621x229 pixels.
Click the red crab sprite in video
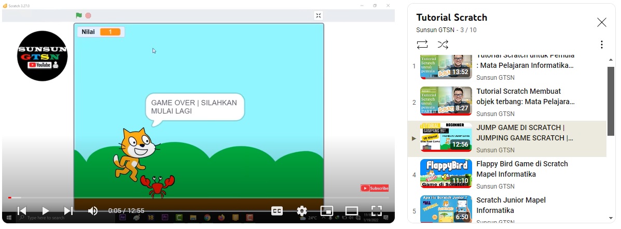click(157, 186)
